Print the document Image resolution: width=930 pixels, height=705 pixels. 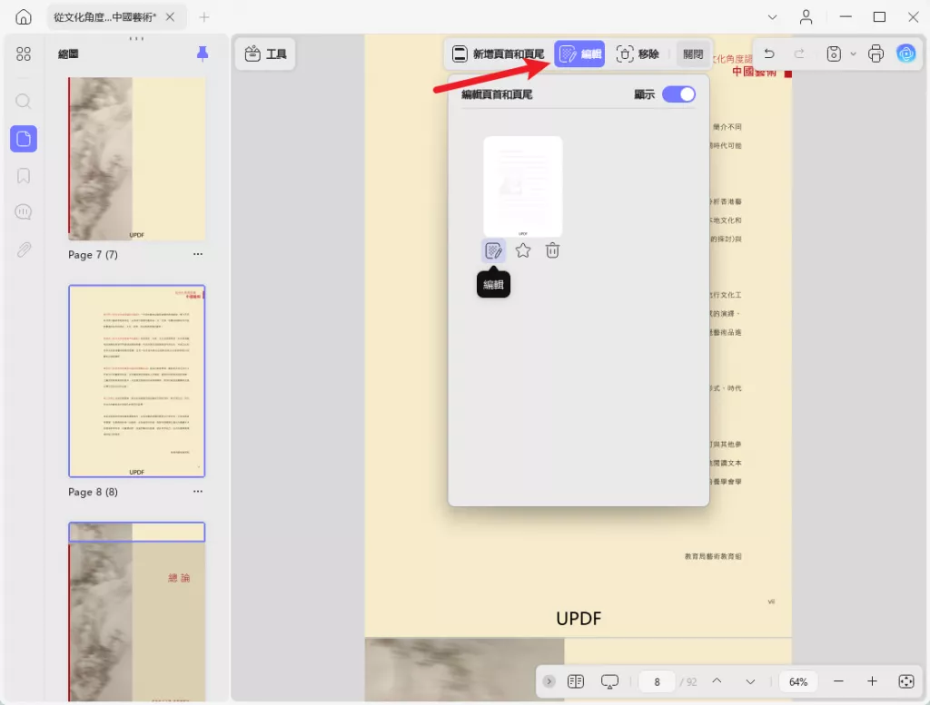(876, 54)
